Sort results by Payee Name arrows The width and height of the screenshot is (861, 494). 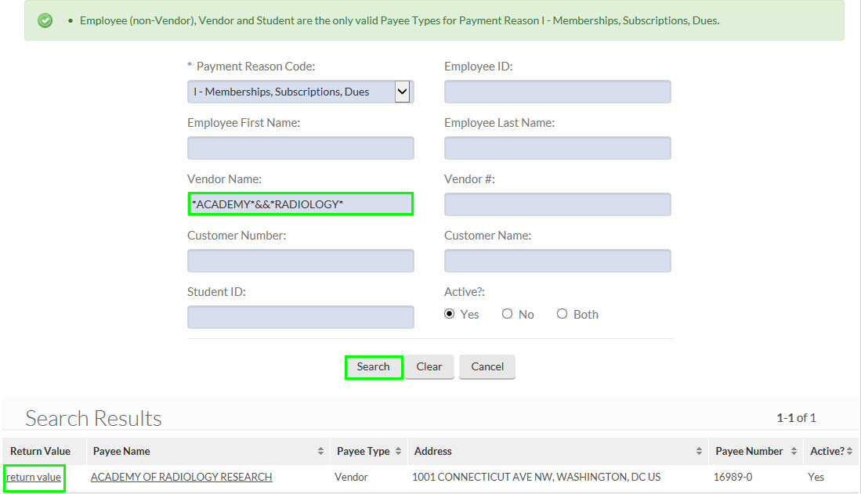click(320, 451)
